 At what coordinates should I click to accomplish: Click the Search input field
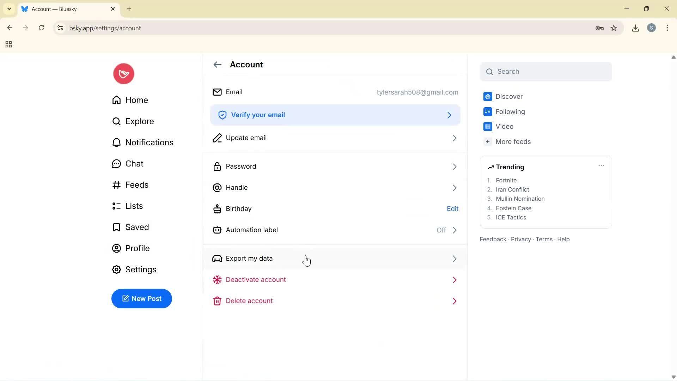tap(546, 71)
